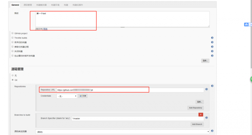Delete branch with red X button

201,115
